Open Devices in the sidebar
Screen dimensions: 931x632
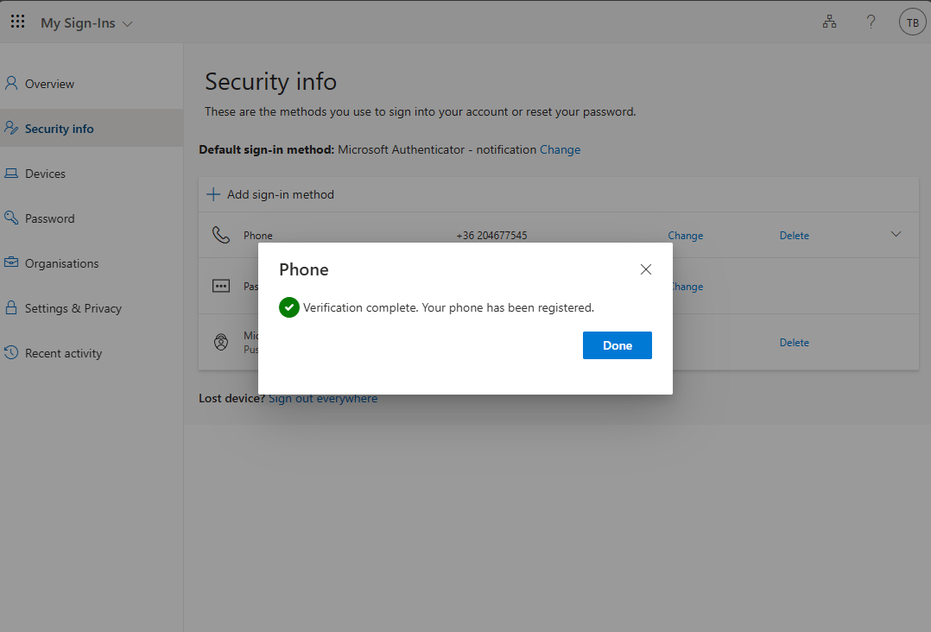[45, 174]
